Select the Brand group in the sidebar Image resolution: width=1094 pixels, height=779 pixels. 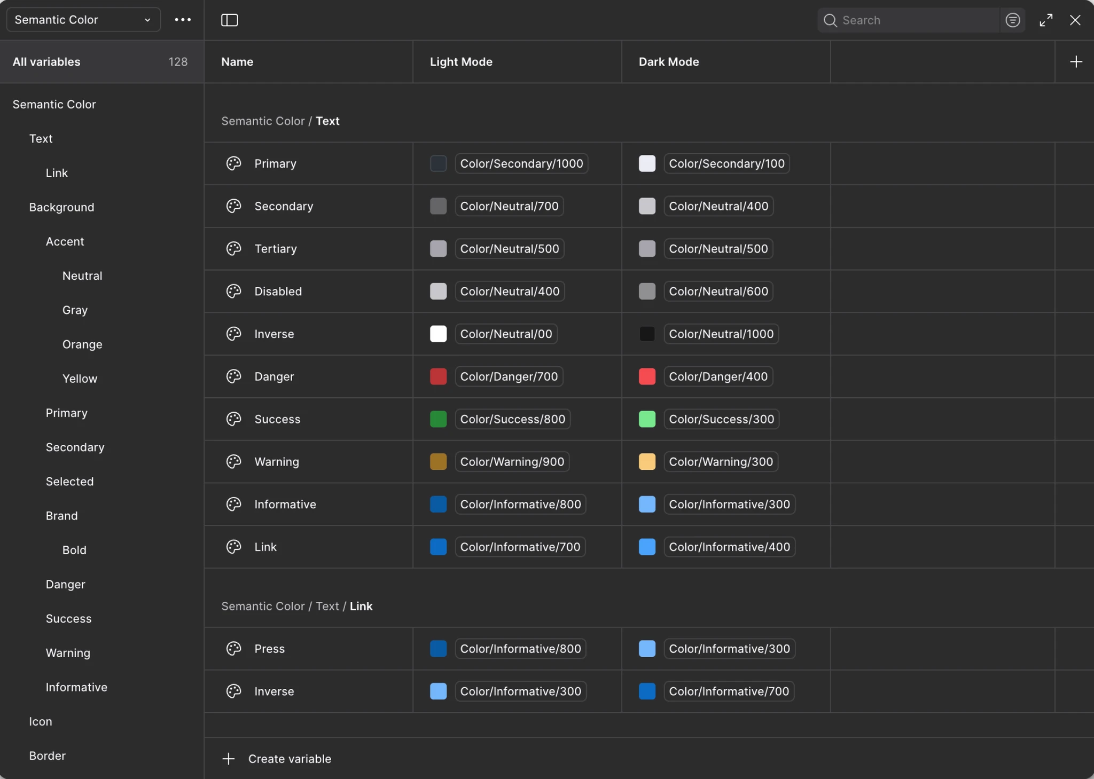pos(61,516)
